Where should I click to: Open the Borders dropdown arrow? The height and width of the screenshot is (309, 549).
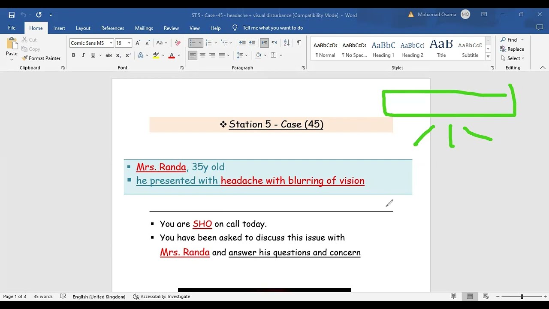pyautogui.click(x=280, y=55)
